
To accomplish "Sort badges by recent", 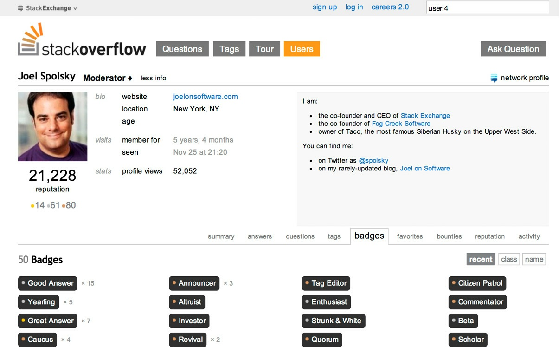I will 481,259.
